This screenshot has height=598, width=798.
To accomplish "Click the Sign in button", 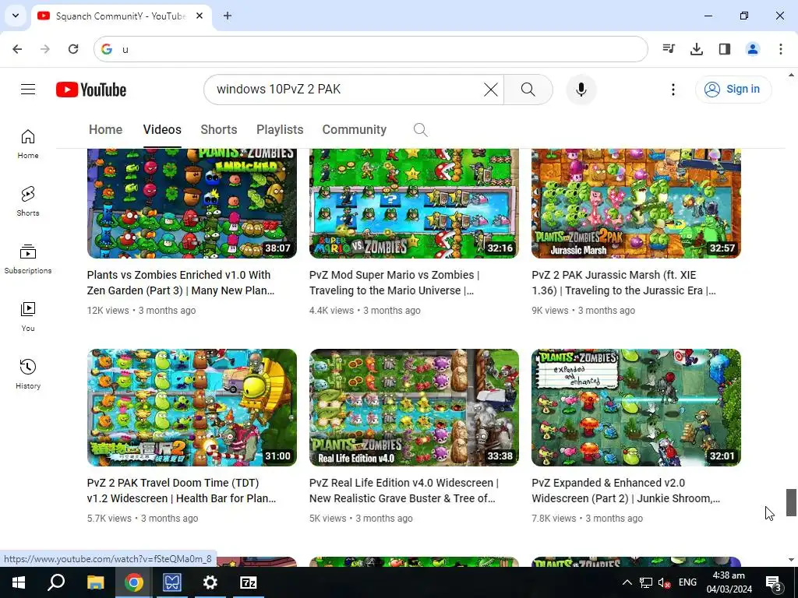I will pyautogui.click(x=733, y=90).
